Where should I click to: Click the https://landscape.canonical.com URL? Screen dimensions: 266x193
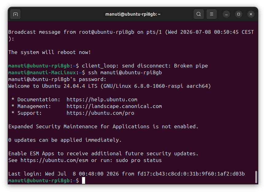[x=114, y=106]
